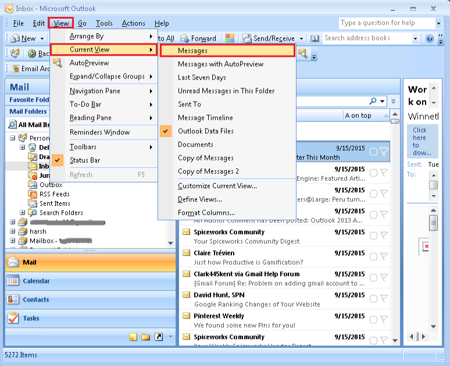Open the Categorize colored squares icon
450x366 pixels.
pyautogui.click(x=230, y=38)
